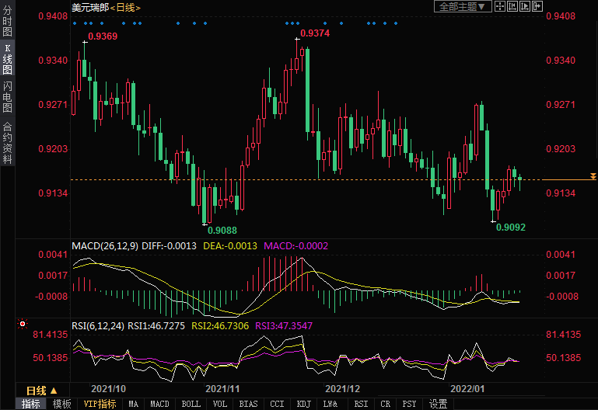Click the chart playback icon in top toolbar

(525, 6)
